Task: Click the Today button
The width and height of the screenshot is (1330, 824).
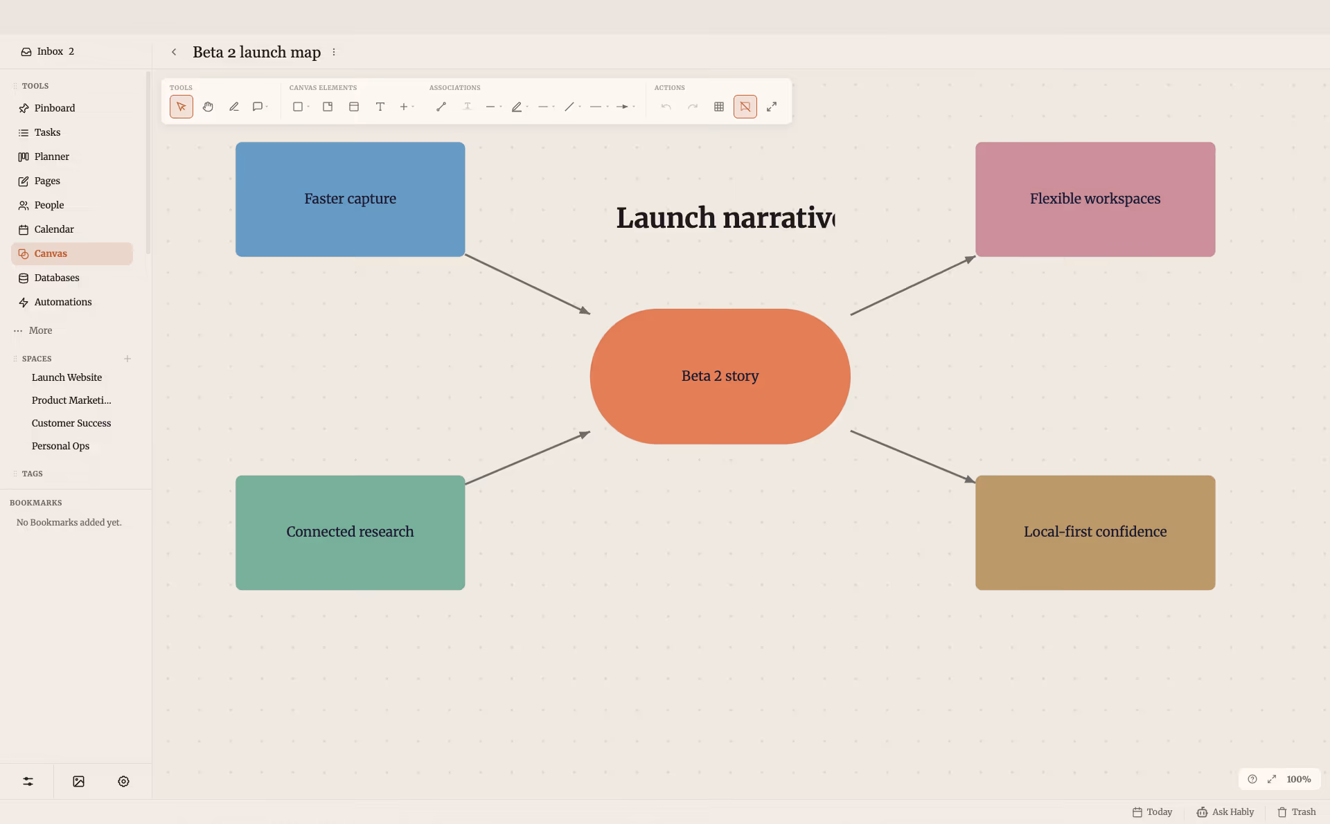Action: tap(1153, 812)
